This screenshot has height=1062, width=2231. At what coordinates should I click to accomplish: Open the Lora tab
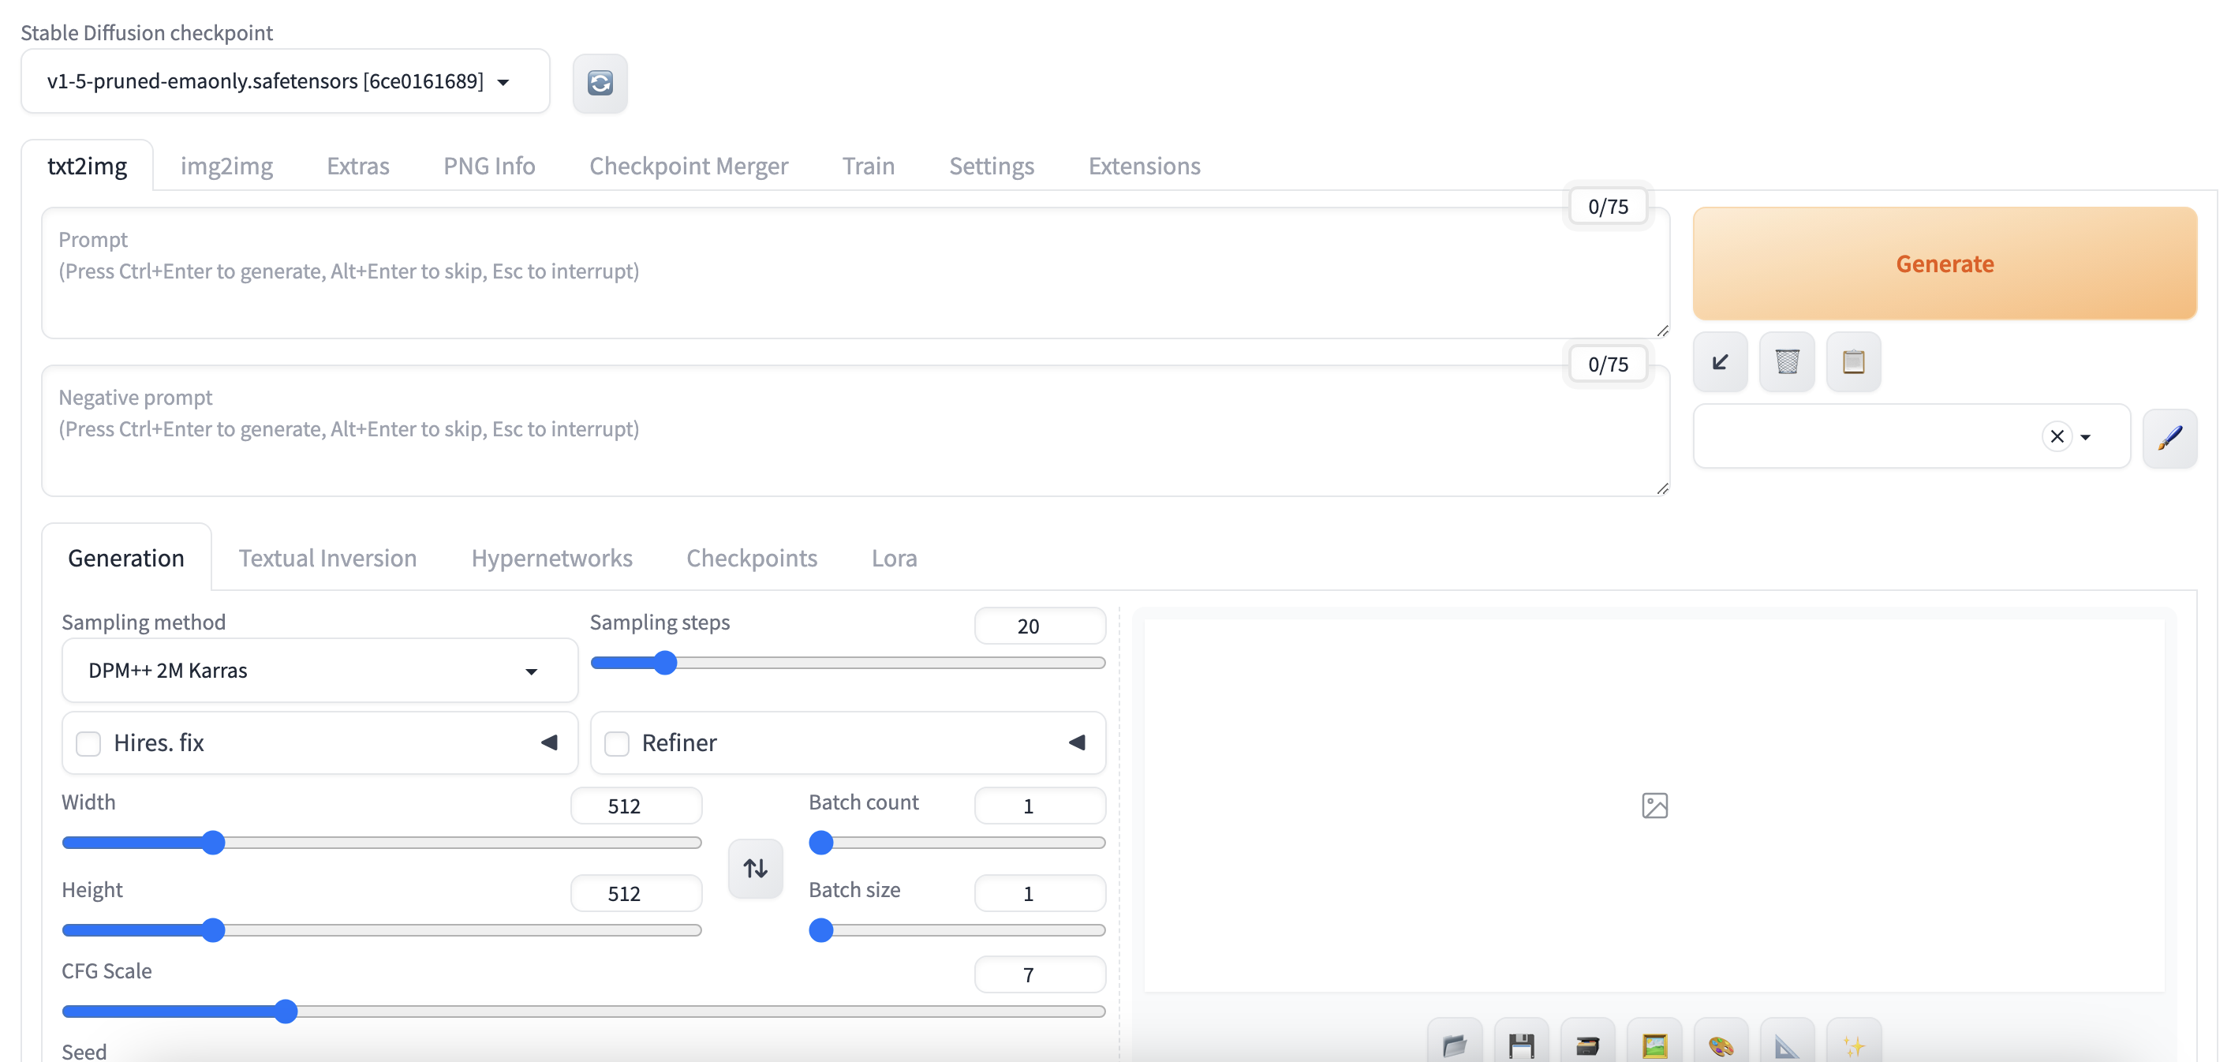[x=894, y=558]
